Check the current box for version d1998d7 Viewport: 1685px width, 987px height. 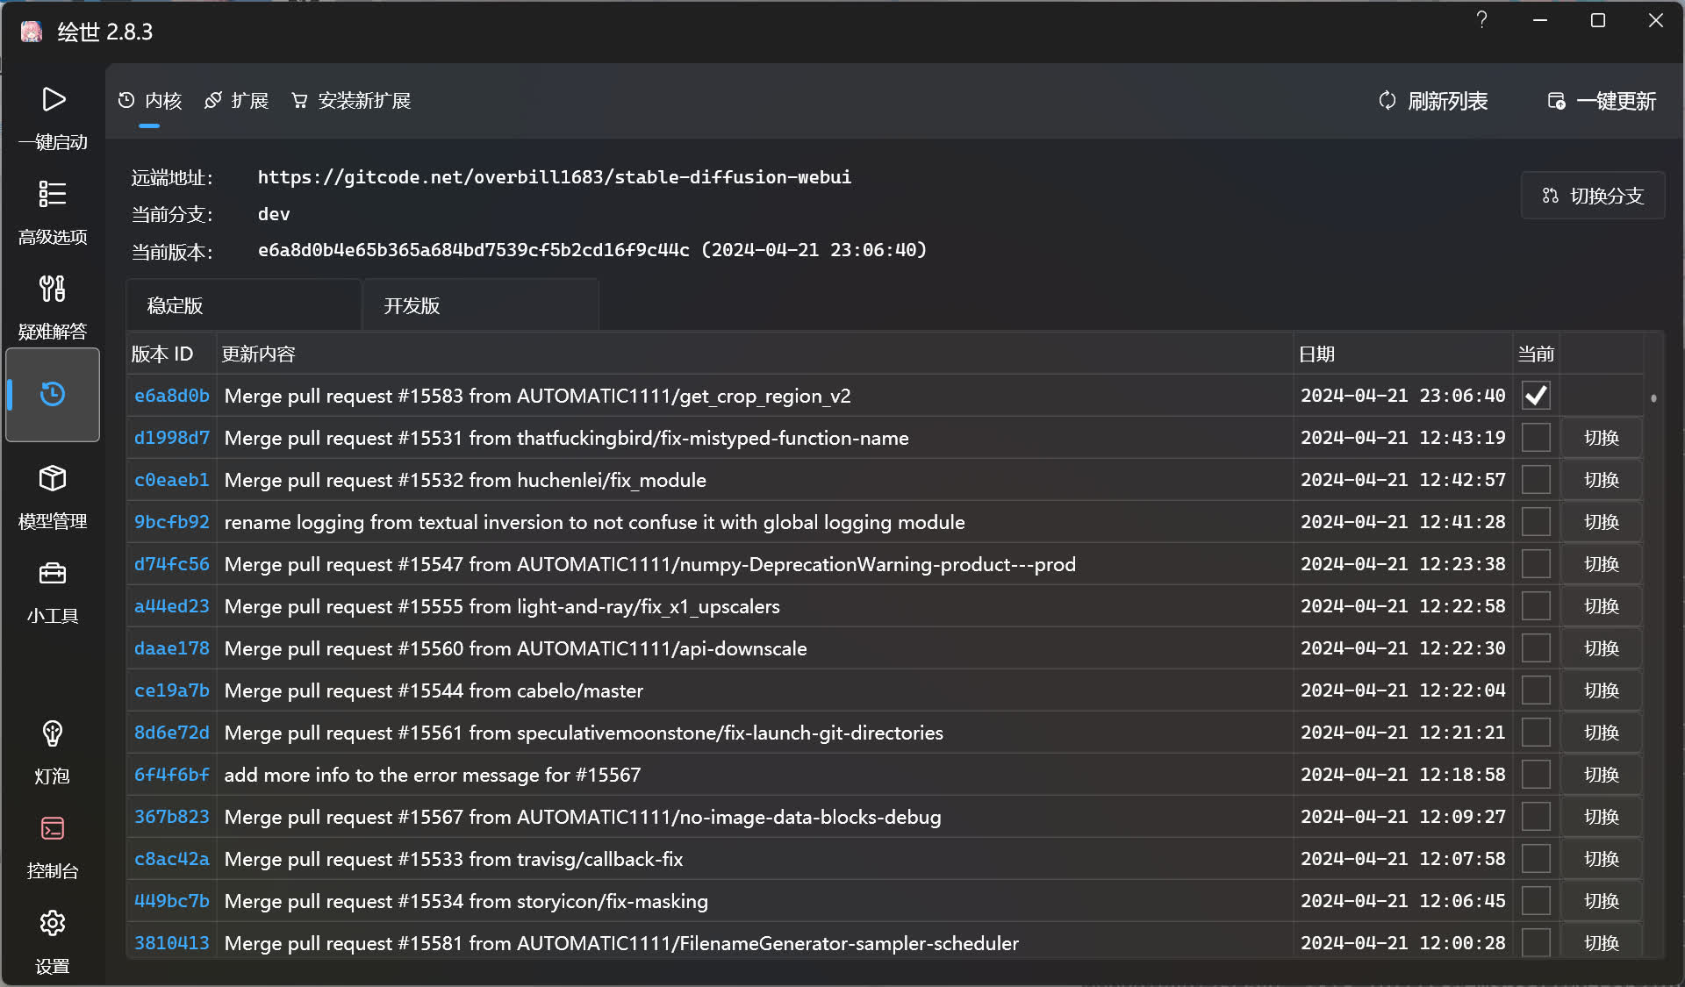click(1535, 438)
